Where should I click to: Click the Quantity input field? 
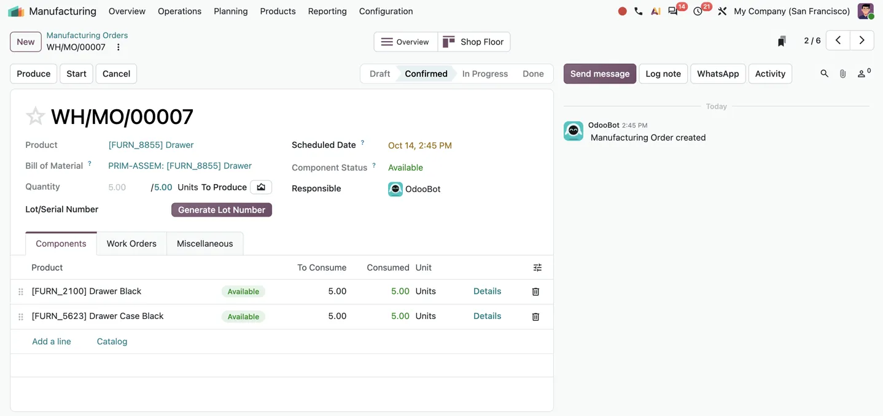pos(127,187)
